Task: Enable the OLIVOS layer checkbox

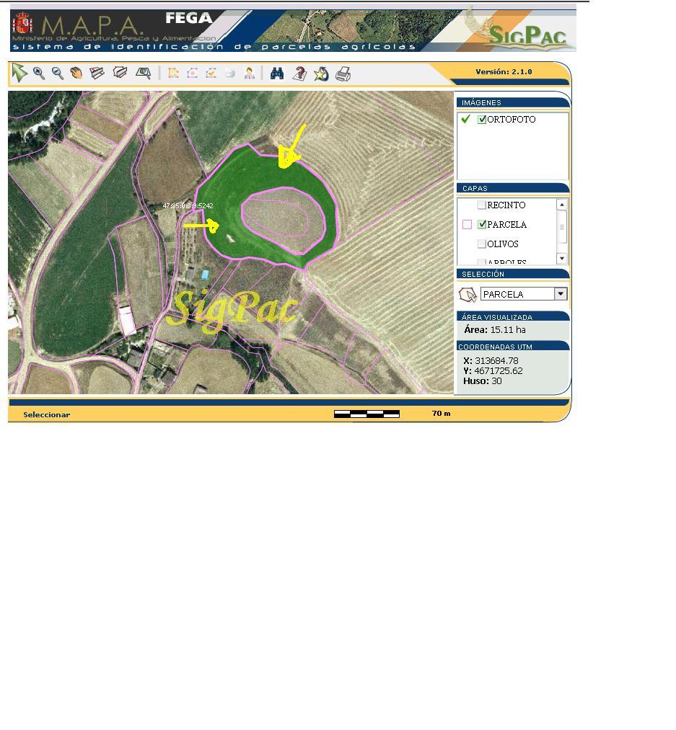Action: pyautogui.click(x=482, y=244)
